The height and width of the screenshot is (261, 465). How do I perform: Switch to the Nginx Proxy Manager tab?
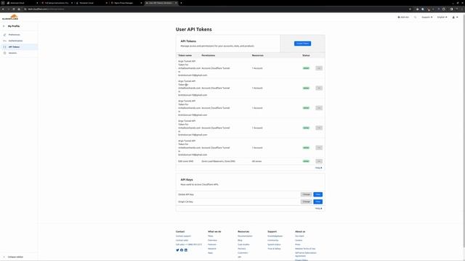click(126, 3)
